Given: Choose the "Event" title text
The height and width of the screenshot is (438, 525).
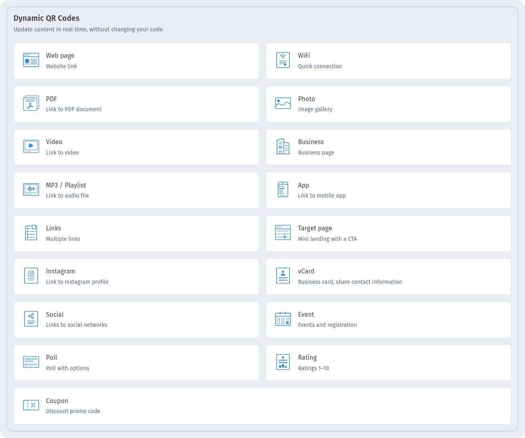Looking at the screenshot, I should pyautogui.click(x=306, y=314).
